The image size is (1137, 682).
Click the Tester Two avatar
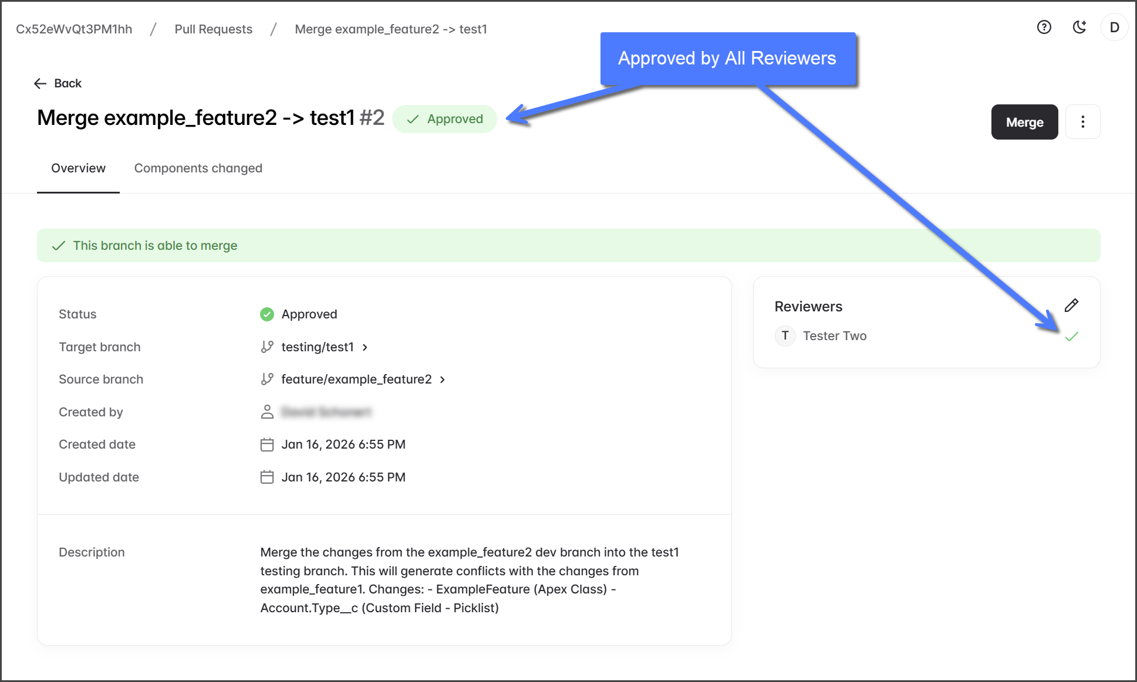[x=785, y=336]
